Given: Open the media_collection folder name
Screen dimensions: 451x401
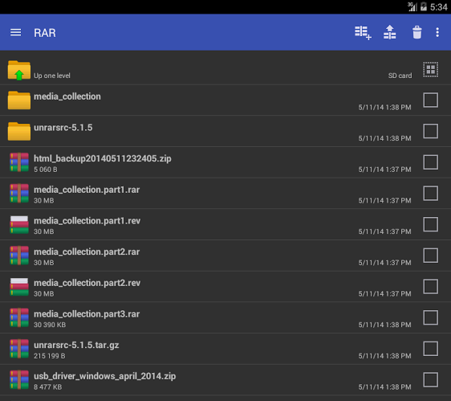Looking at the screenshot, I should 67,96.
